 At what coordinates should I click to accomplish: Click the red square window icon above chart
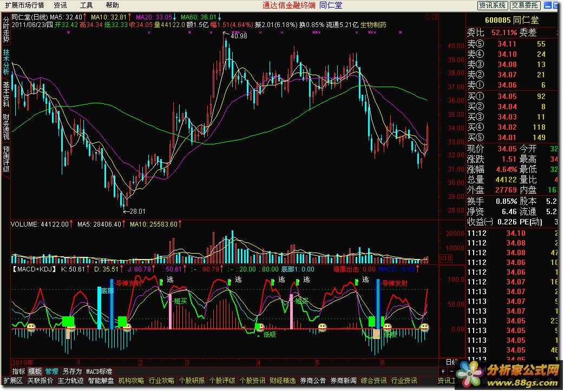click(435, 17)
